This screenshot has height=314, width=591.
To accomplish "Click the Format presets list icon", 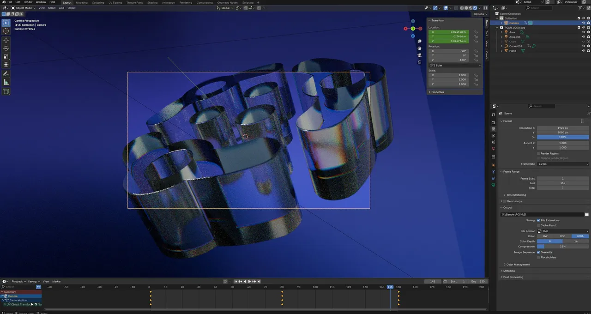I will pos(583,121).
